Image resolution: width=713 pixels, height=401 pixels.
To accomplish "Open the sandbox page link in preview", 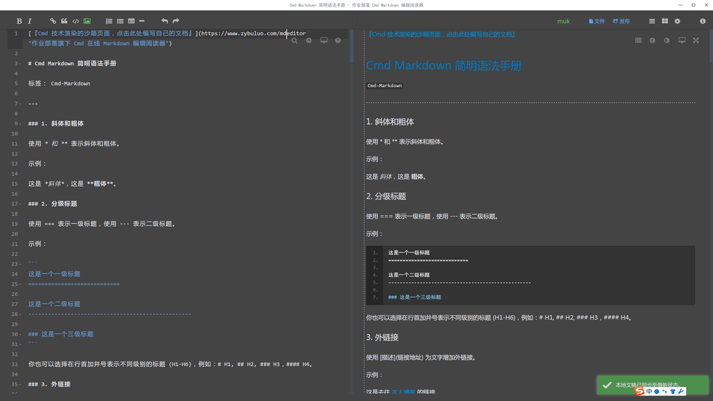I will tap(442, 34).
